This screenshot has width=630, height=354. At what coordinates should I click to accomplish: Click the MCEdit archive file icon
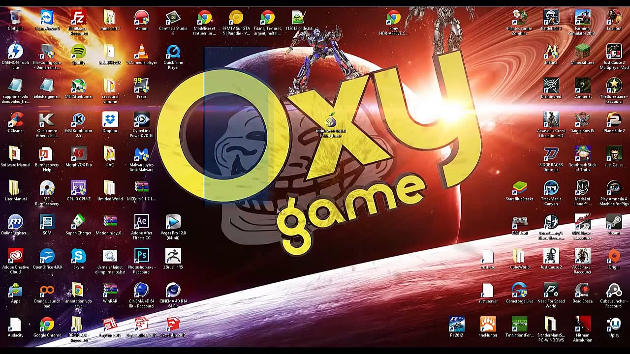[141, 188]
